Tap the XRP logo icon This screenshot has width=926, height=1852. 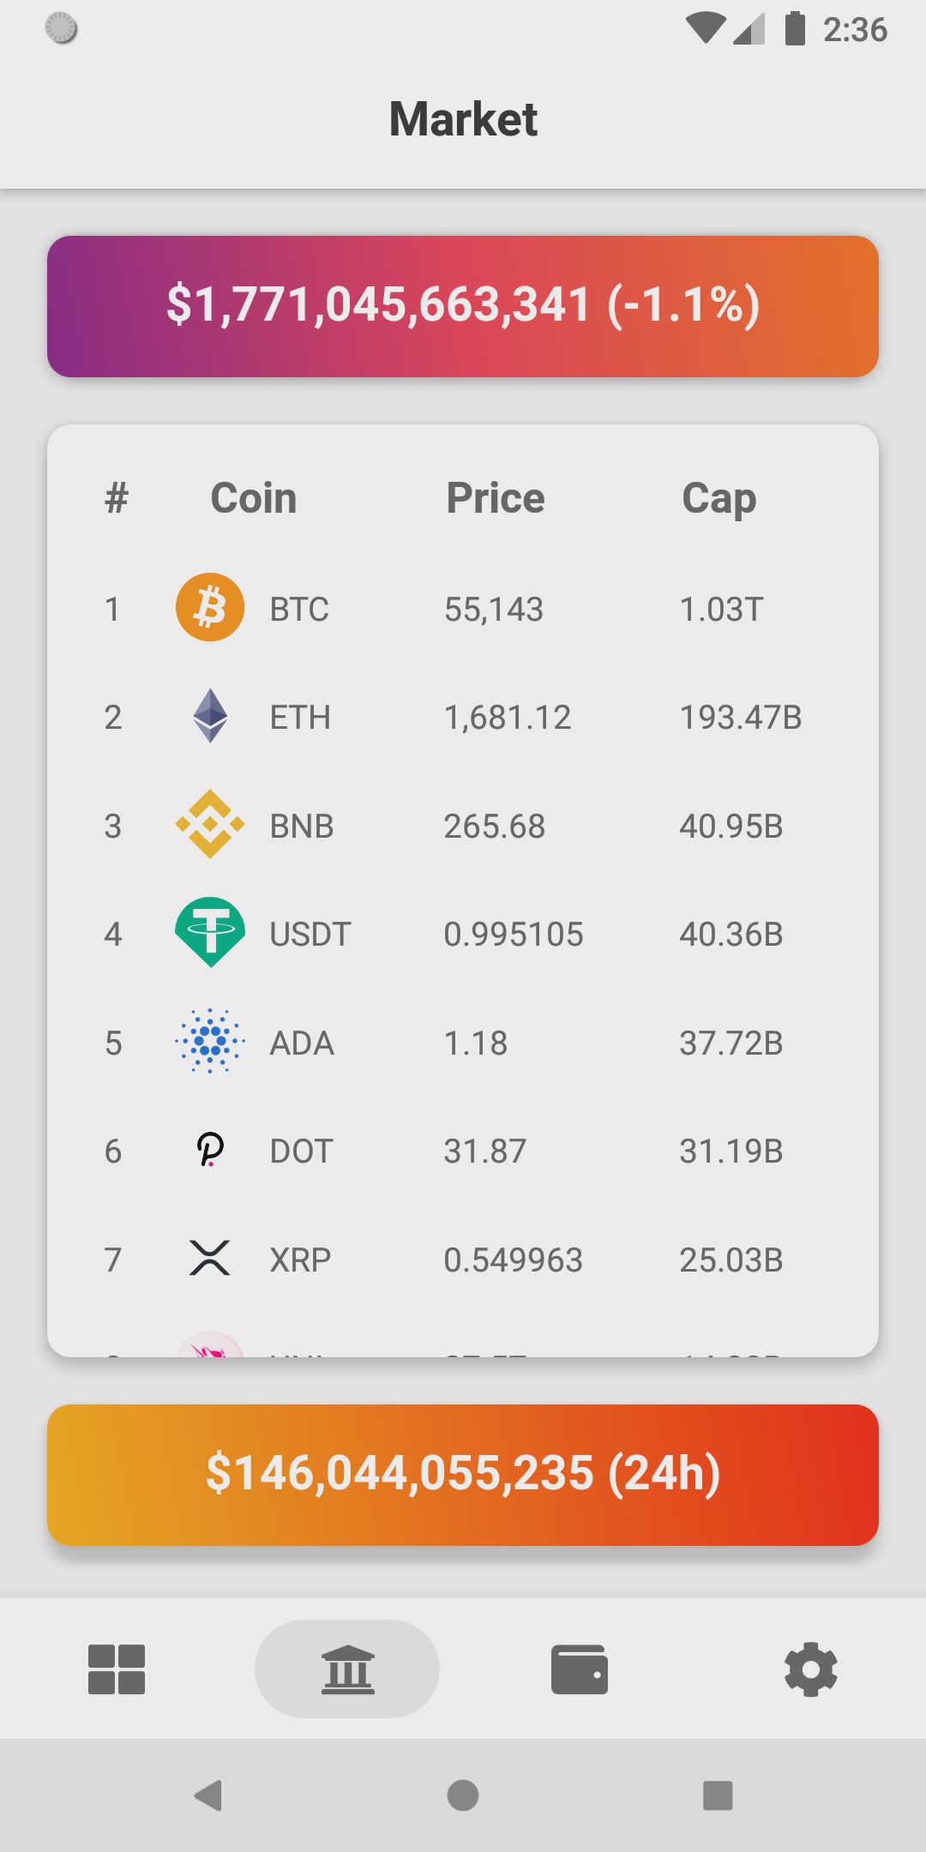click(x=210, y=1259)
